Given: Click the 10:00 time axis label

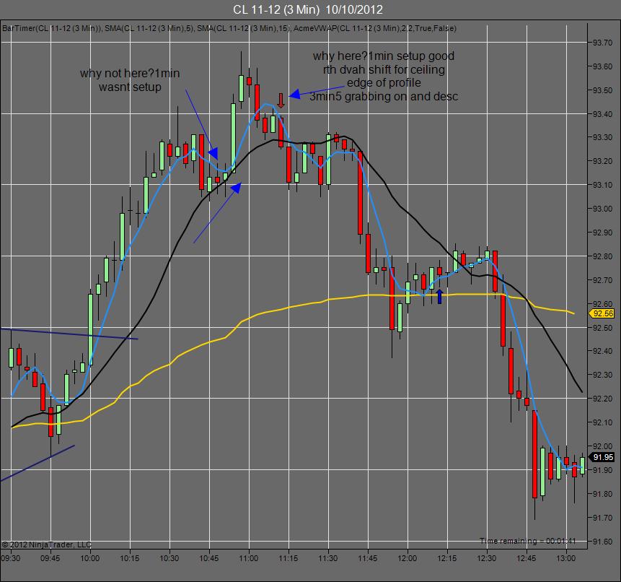Looking at the screenshot, I should pyautogui.click(x=90, y=558).
